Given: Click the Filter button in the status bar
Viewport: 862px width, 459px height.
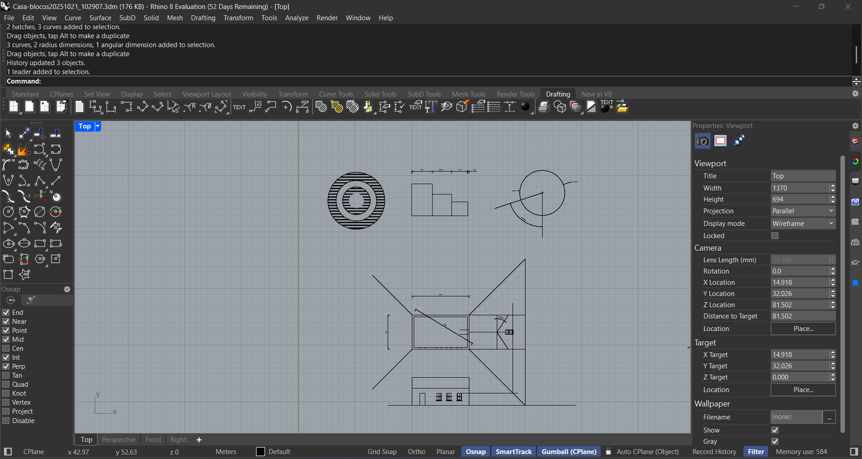Looking at the screenshot, I should tap(756, 451).
